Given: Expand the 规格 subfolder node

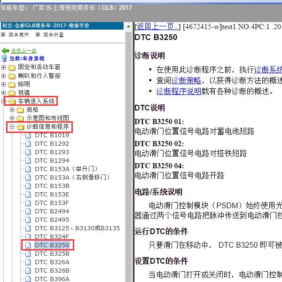Looking at the screenshot, I should [12, 110].
